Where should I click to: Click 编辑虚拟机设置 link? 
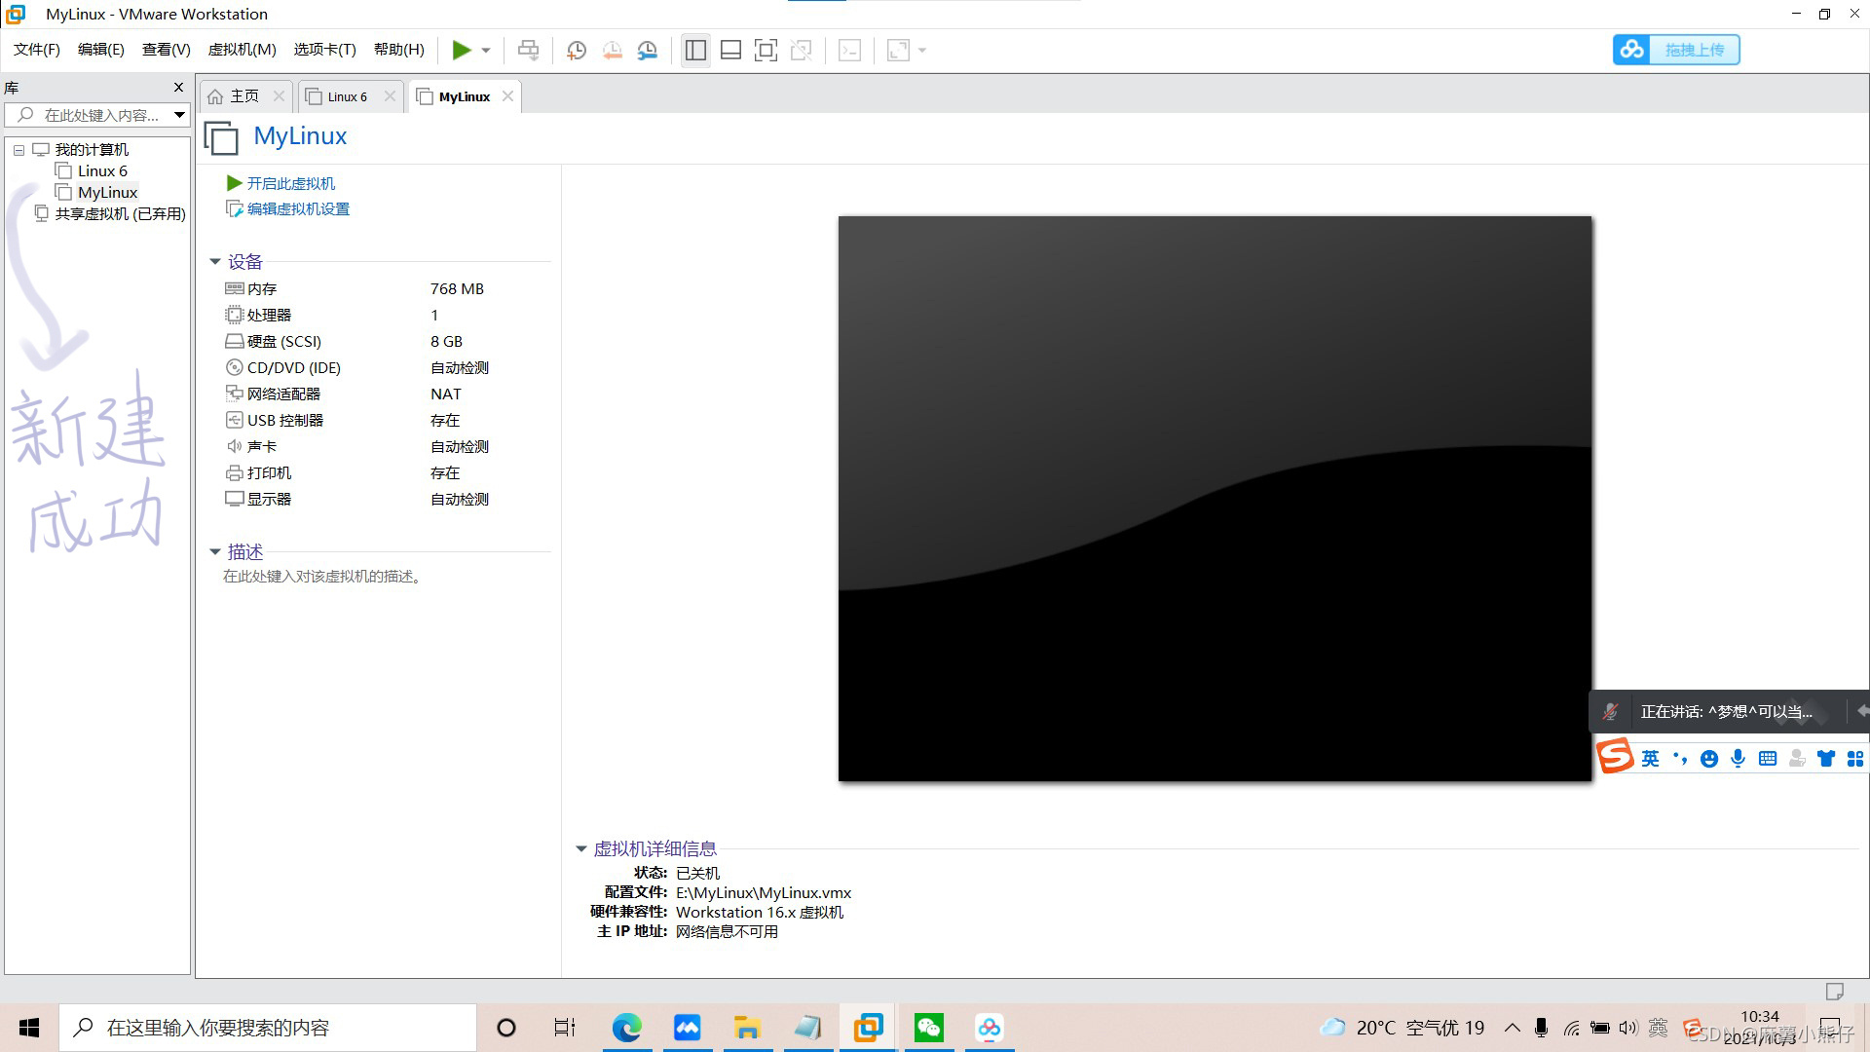pyautogui.click(x=298, y=208)
